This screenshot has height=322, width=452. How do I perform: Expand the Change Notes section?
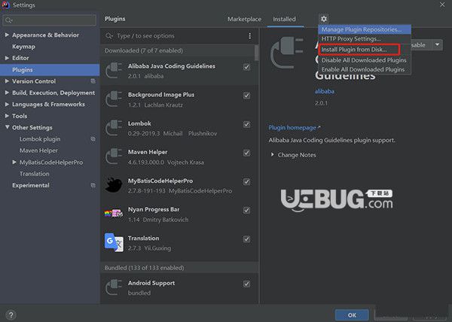click(273, 155)
